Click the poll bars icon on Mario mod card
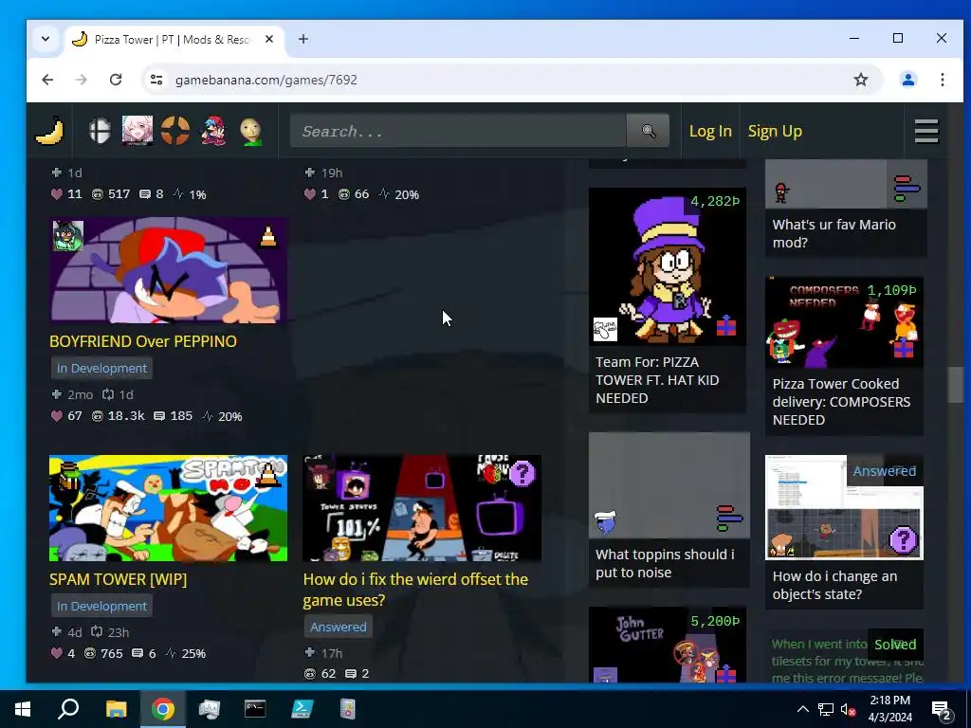The height and width of the screenshot is (728, 971). click(x=907, y=189)
